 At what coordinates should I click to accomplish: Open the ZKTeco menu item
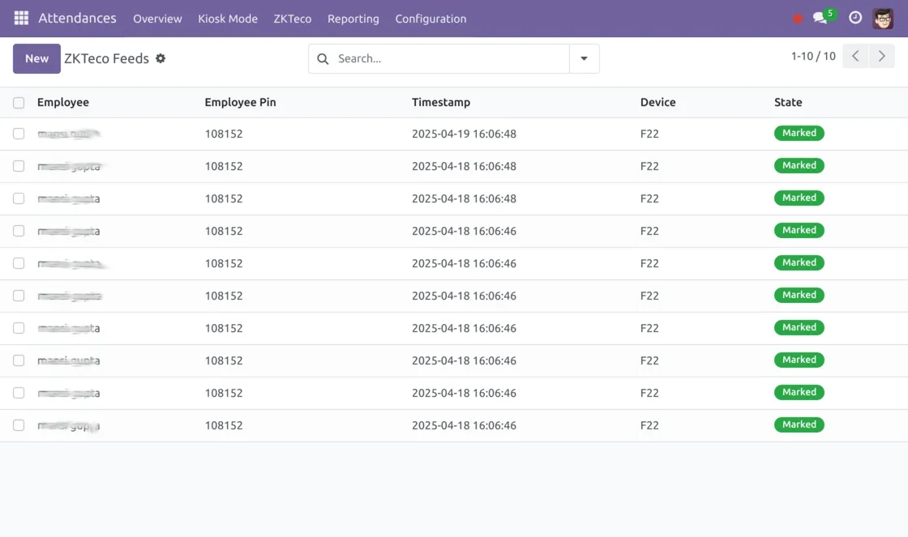[x=292, y=19]
